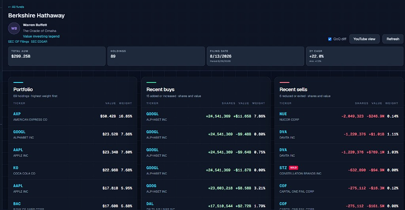Open GOOGL buy row with +$11.65B
The height and width of the screenshot is (210, 405).
point(206,116)
